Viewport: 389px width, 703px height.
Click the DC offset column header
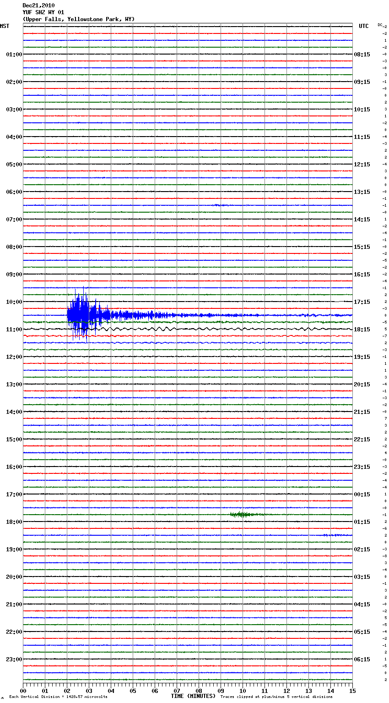point(380,25)
